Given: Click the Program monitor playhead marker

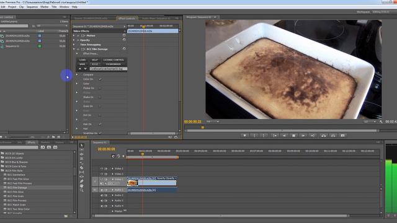Looking at the screenshot, I should pyautogui.click(x=203, y=128).
